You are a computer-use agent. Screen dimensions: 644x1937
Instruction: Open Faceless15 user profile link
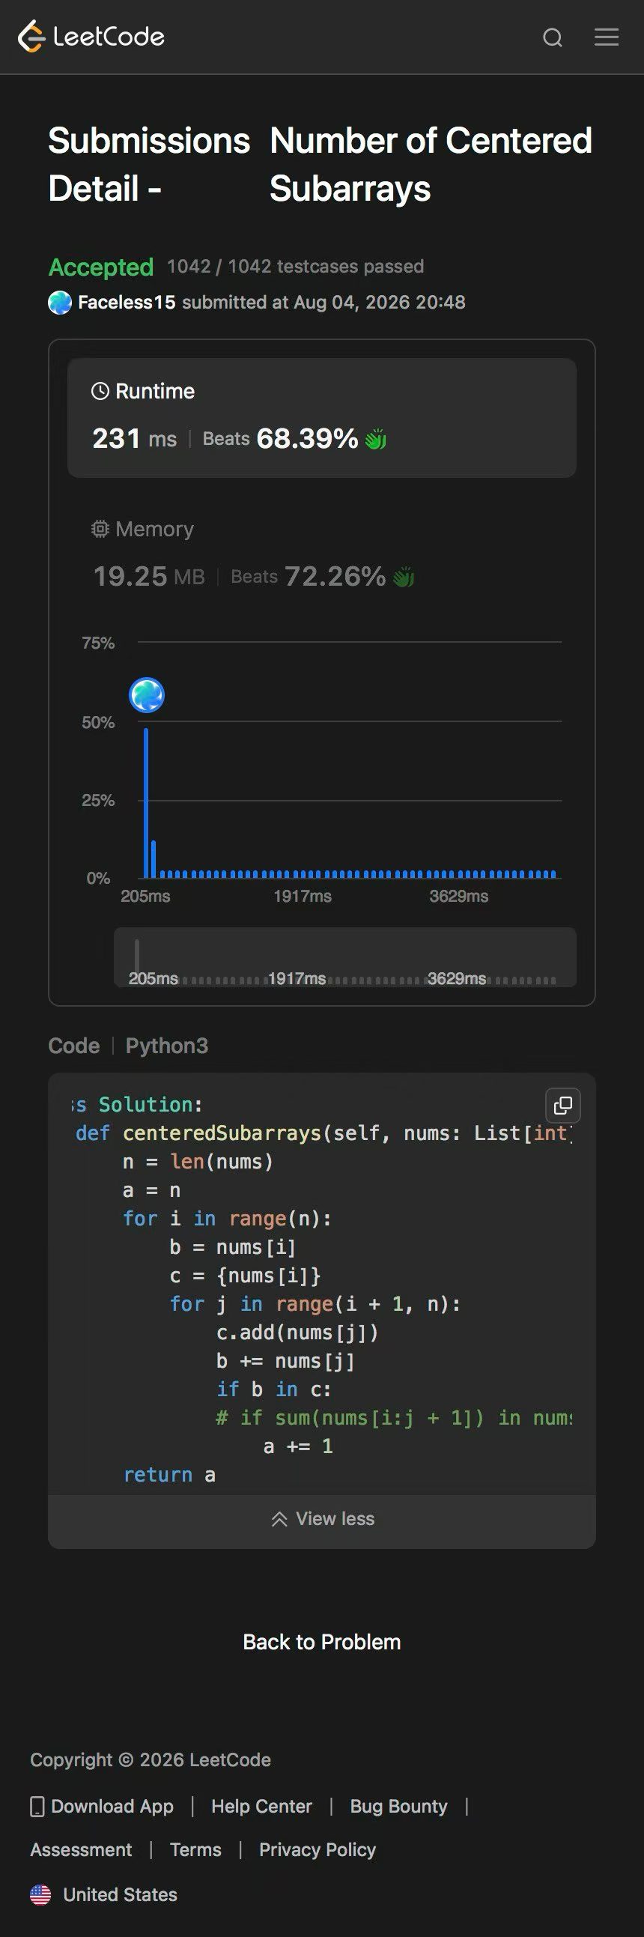(127, 303)
